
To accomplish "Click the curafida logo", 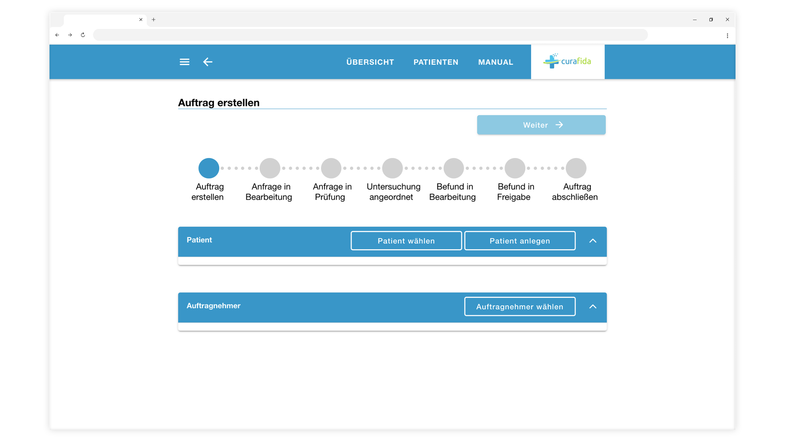I will tap(567, 61).
